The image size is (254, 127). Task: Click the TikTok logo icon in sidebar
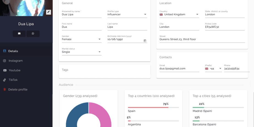tap(4, 80)
